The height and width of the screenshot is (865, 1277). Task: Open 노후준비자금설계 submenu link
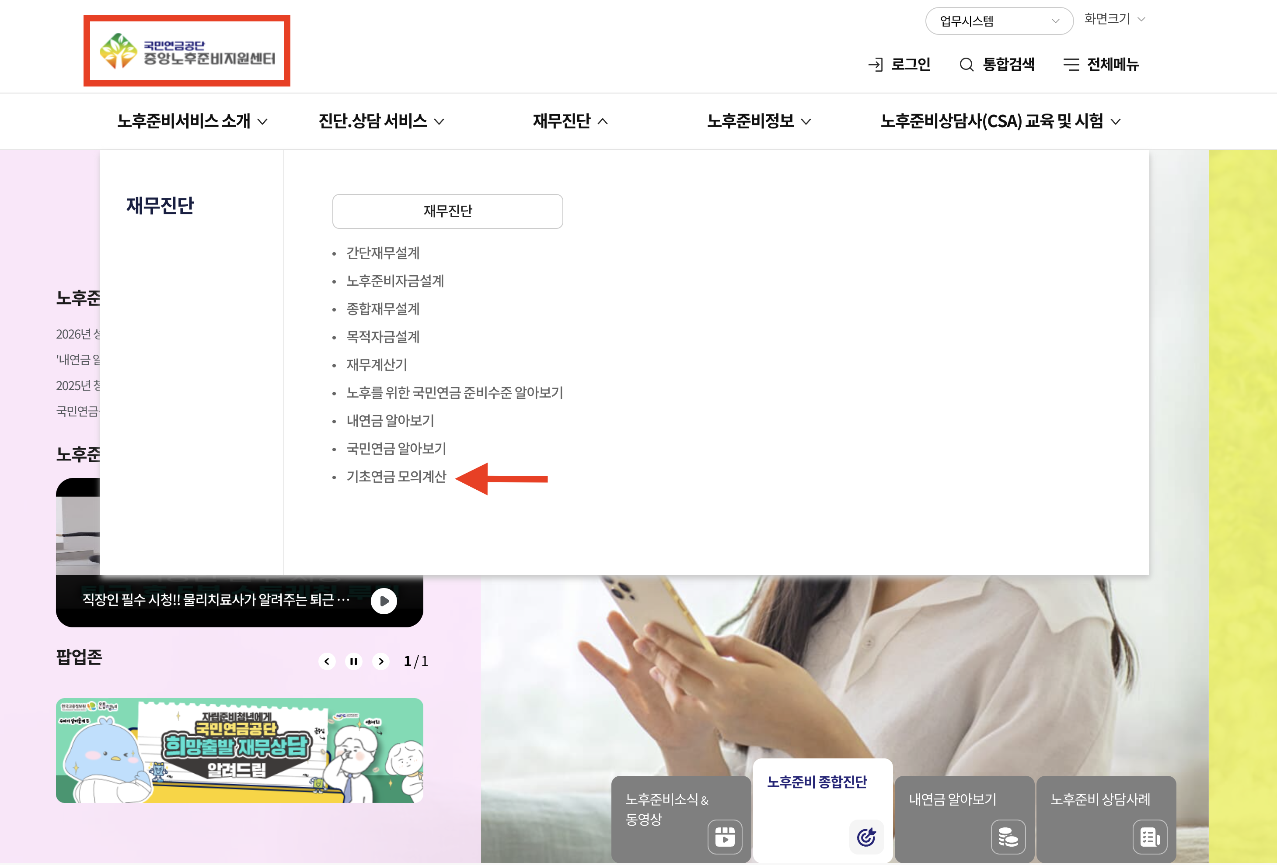click(x=395, y=281)
